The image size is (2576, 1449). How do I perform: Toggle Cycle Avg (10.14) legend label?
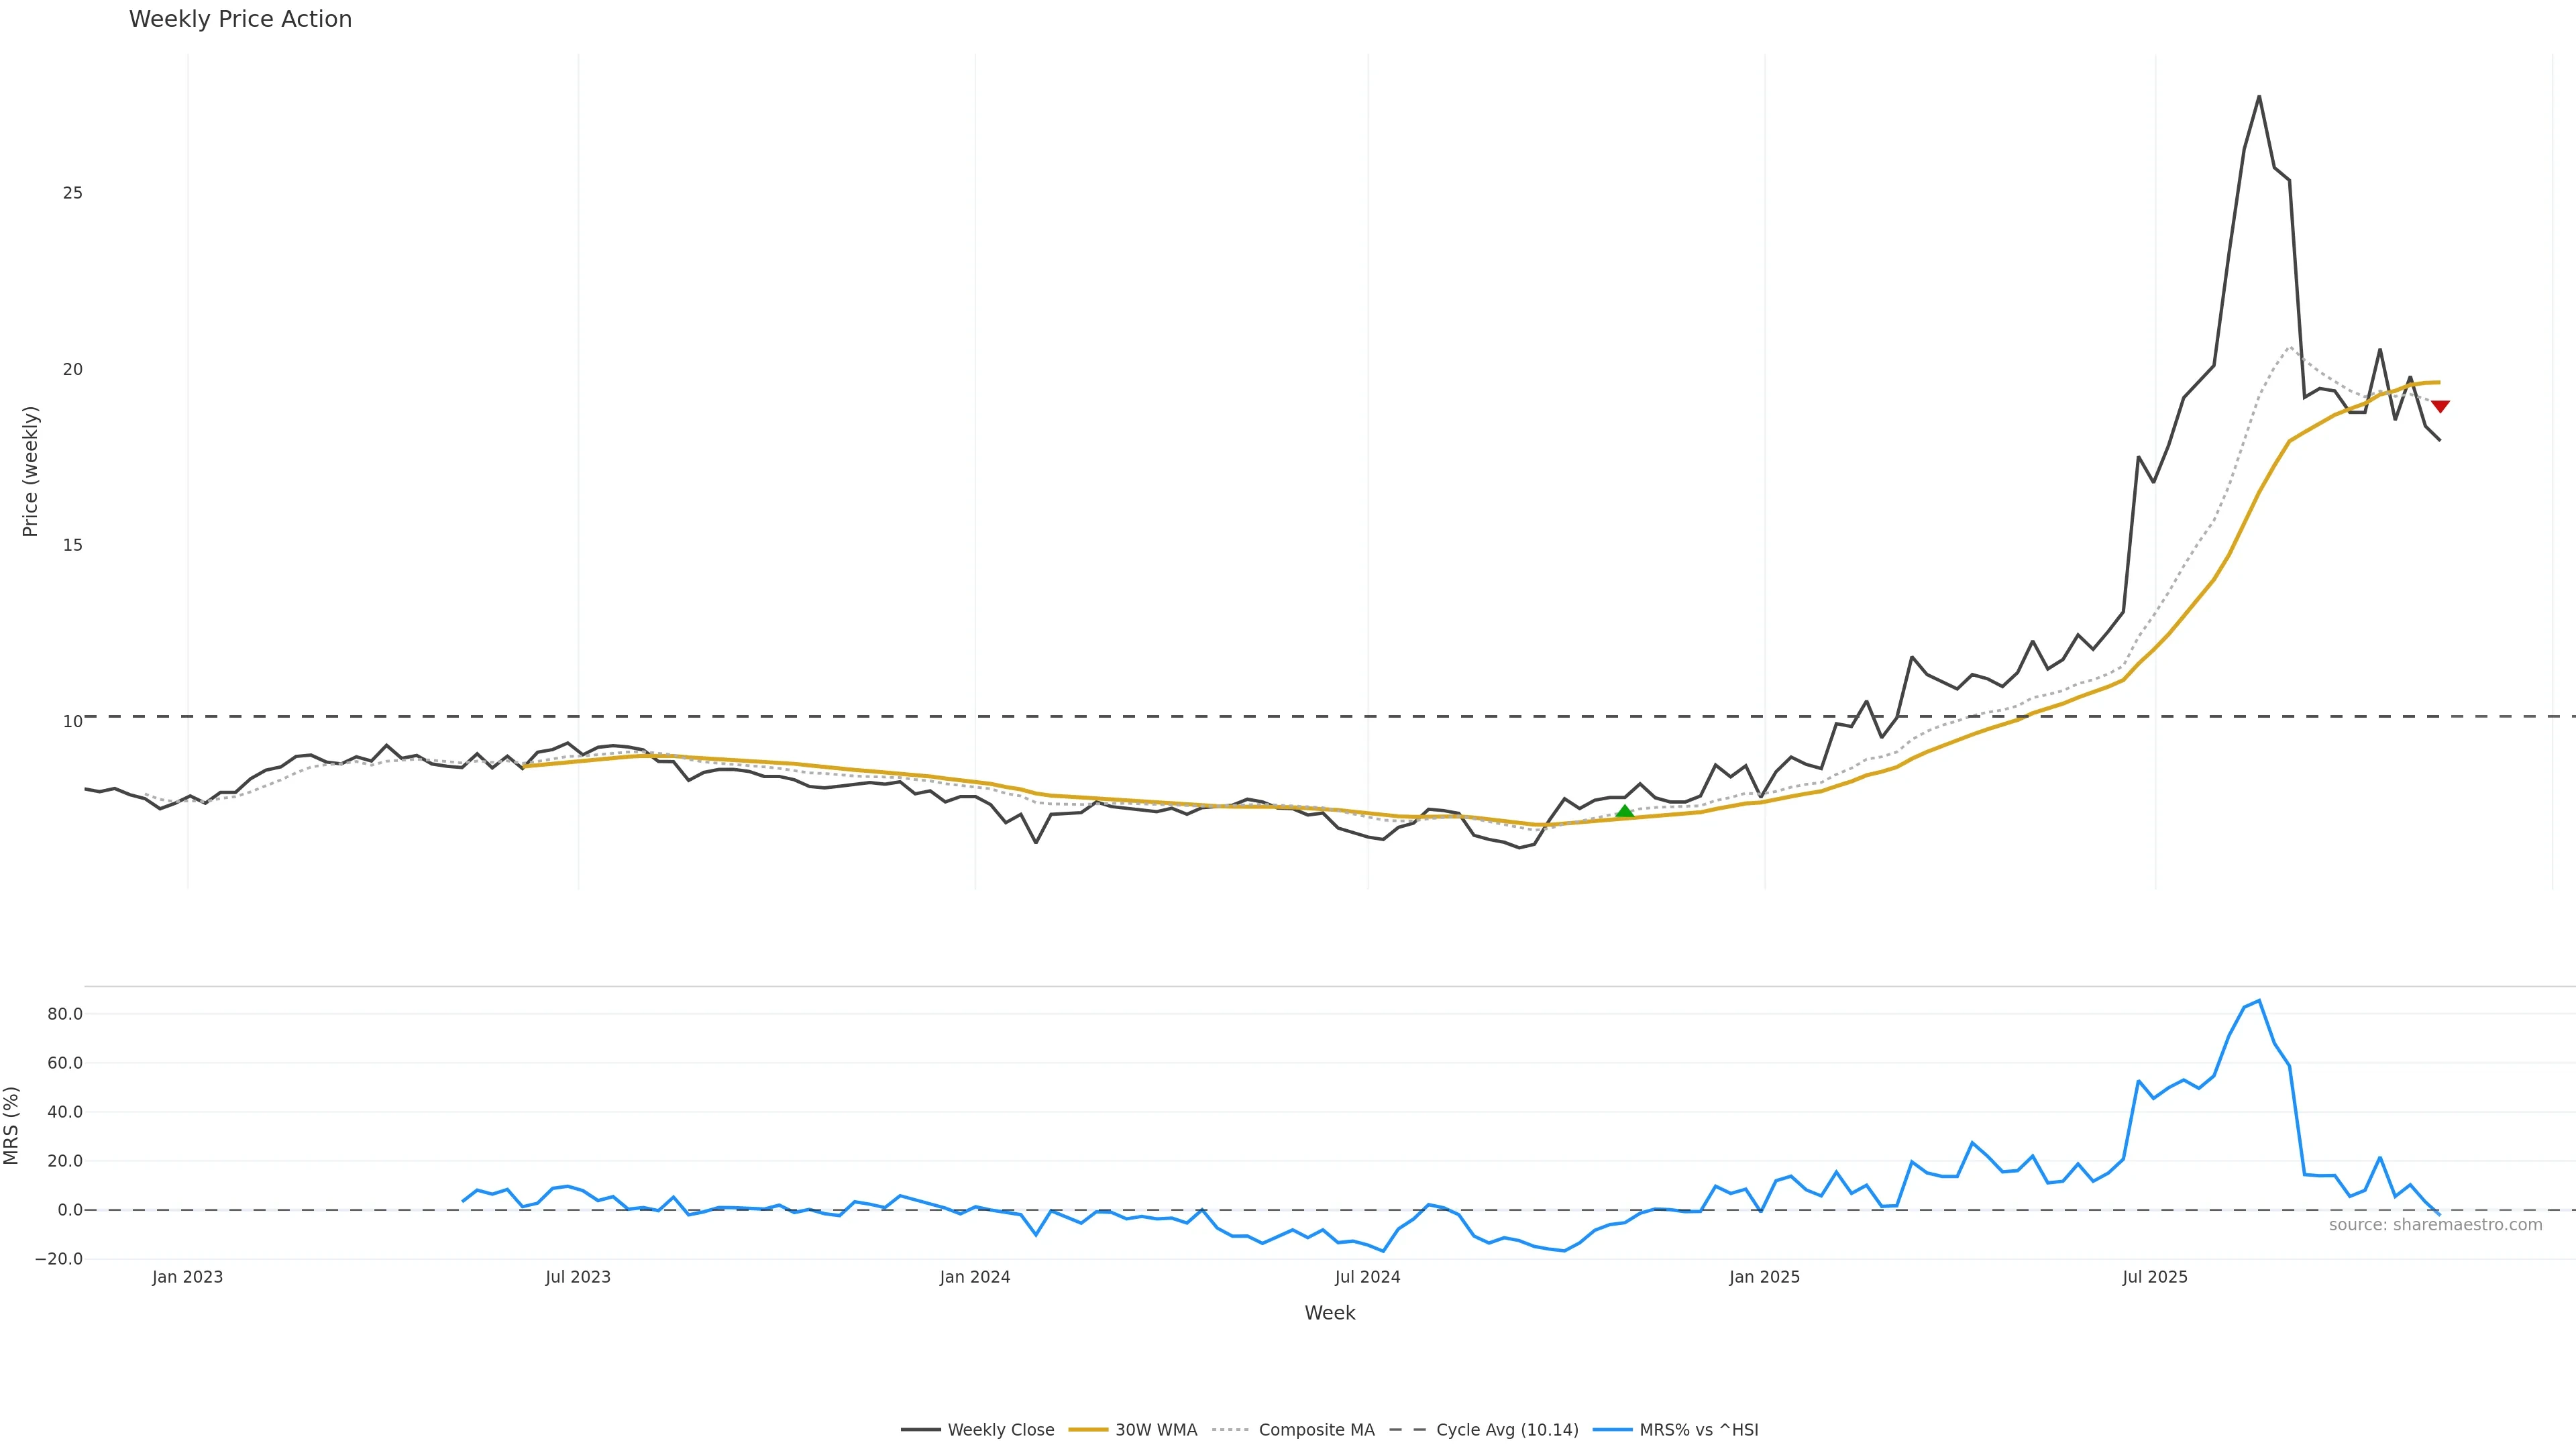pos(1507,1430)
